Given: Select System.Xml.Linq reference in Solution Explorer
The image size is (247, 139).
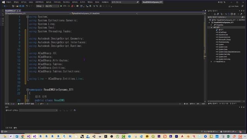Looking at the screenshot, I should coord(225,59).
